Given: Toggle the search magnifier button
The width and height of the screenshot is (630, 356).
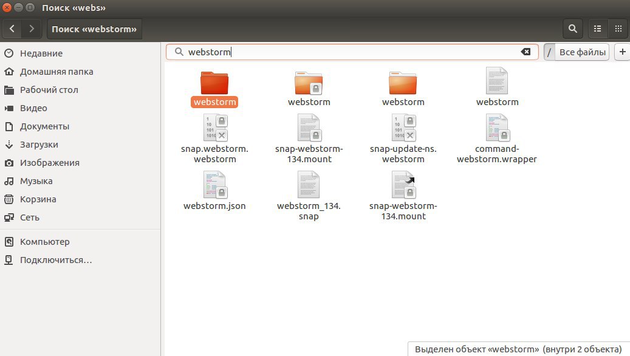Looking at the screenshot, I should [x=572, y=29].
